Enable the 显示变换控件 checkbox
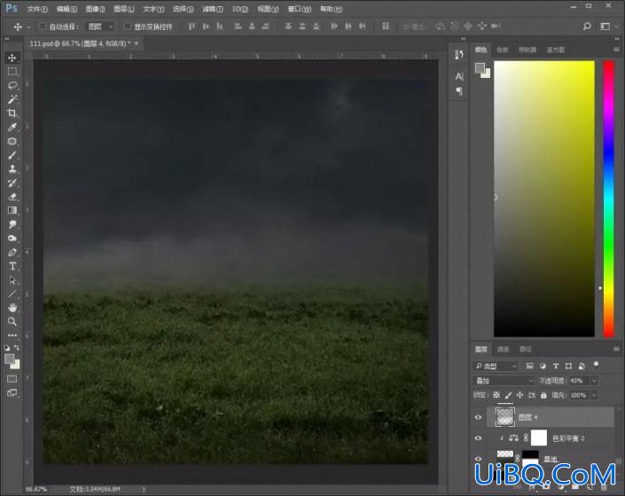This screenshot has height=496, width=625. coord(127,27)
